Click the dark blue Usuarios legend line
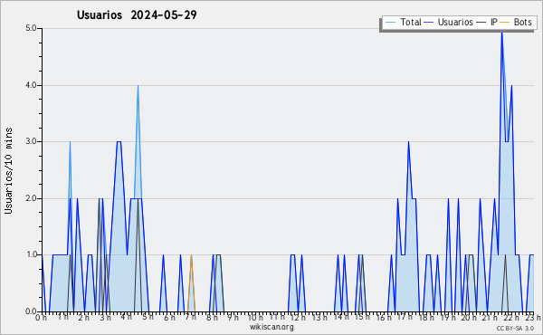Viewport: 543px width, 335px height. pos(429,22)
